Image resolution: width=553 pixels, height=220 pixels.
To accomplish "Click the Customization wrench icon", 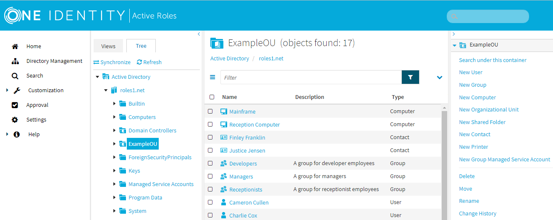I will (x=17, y=91).
